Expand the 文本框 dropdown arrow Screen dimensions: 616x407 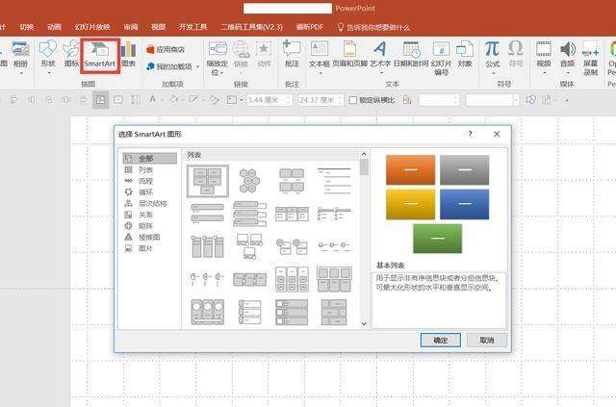coord(320,73)
